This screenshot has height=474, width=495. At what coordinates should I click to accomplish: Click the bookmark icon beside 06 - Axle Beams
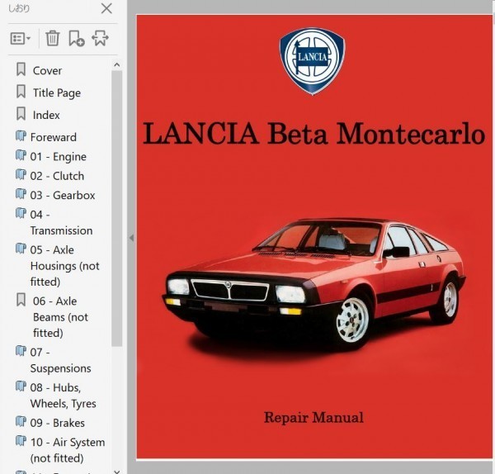(21, 300)
